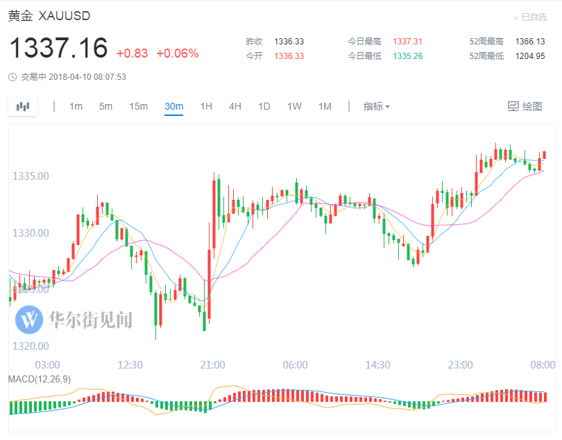Image resolution: width=562 pixels, height=440 pixels.
Task: Click the MACD(12,26,9) indicator label
Action: pos(39,379)
